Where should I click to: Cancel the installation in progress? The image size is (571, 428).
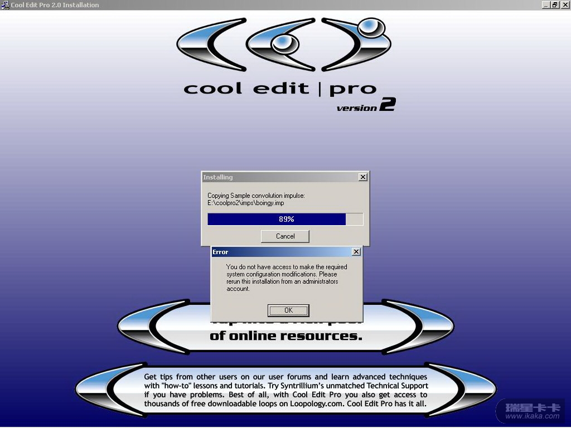(285, 236)
